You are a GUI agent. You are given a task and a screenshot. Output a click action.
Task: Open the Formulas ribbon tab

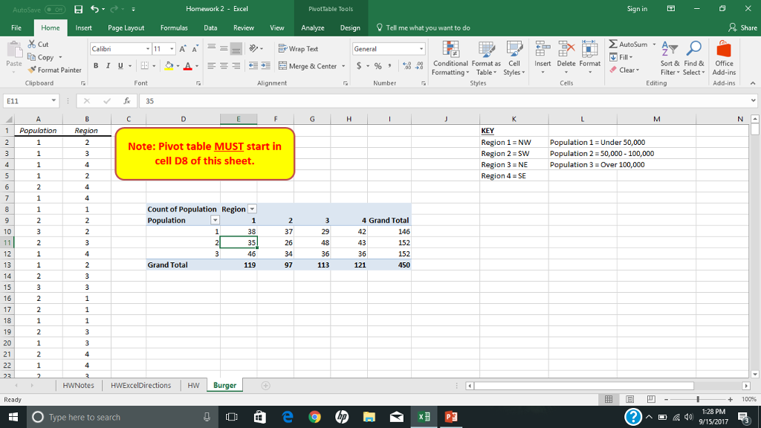coord(174,27)
